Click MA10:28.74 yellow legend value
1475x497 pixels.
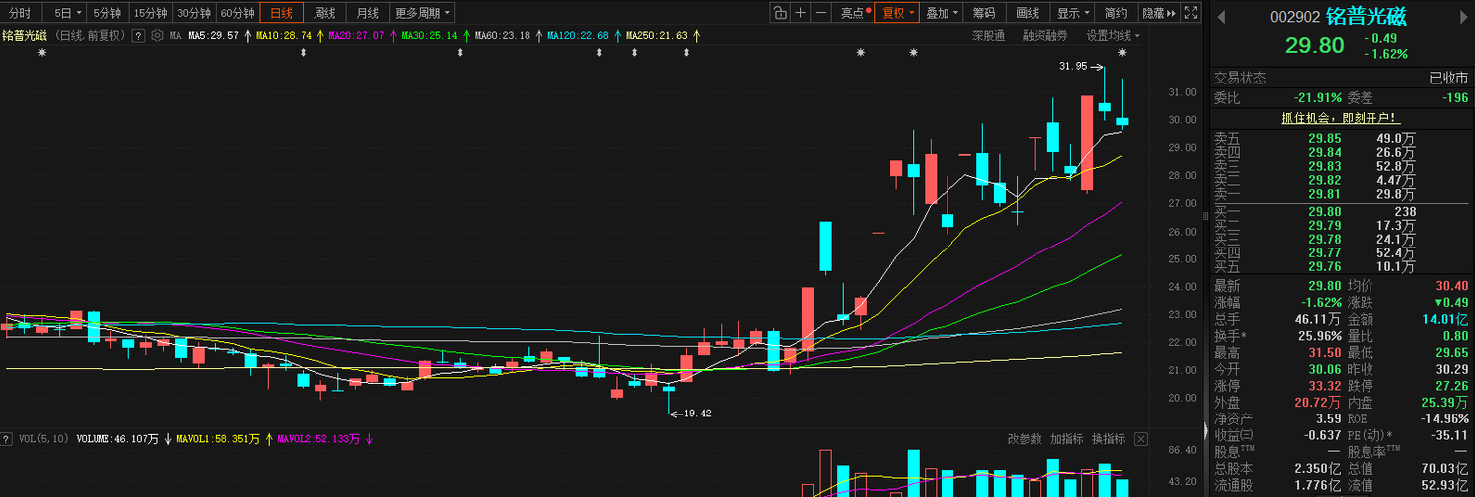(x=284, y=35)
